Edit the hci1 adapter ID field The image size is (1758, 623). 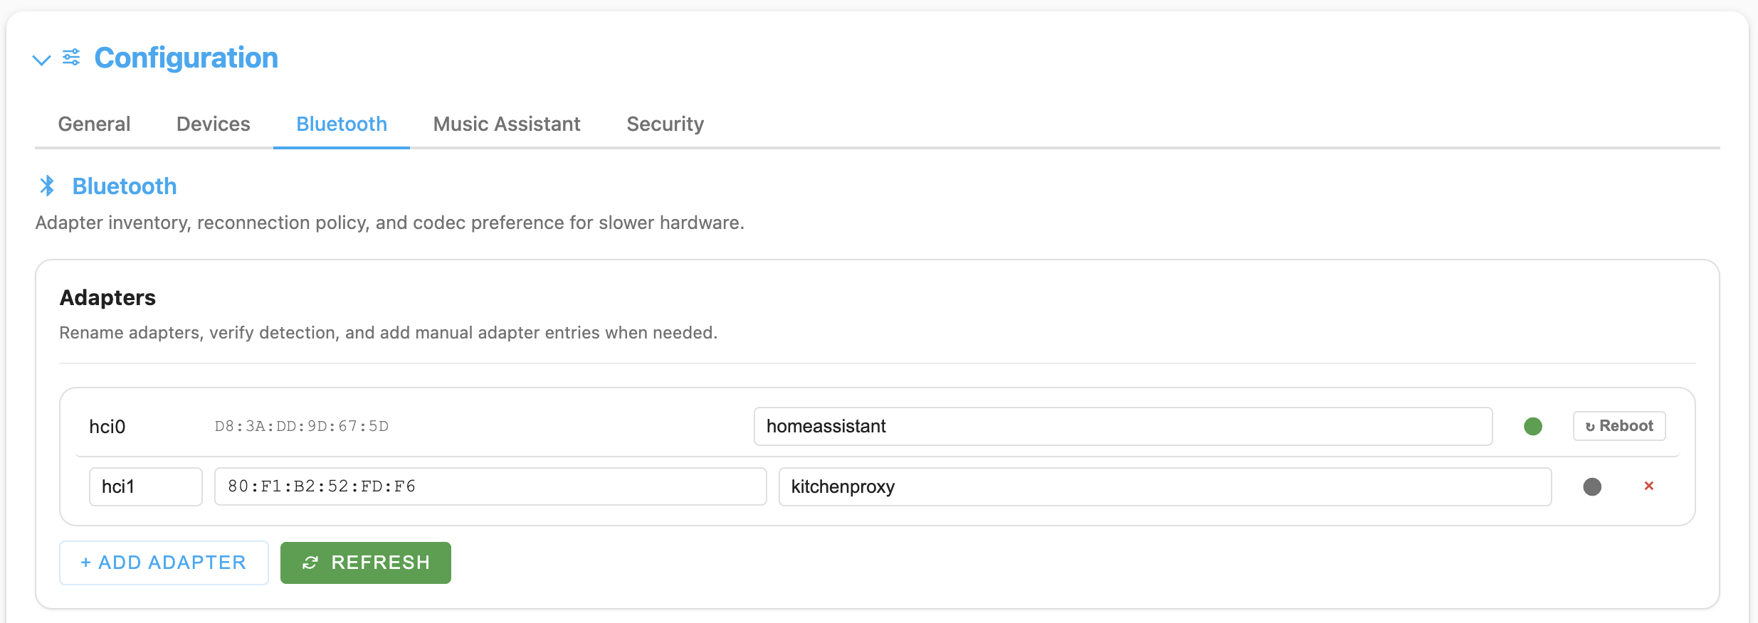[145, 486]
